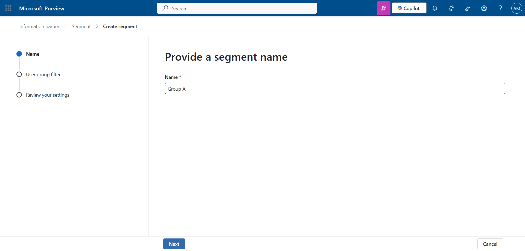Select the Name wizard step

[x=33, y=54]
